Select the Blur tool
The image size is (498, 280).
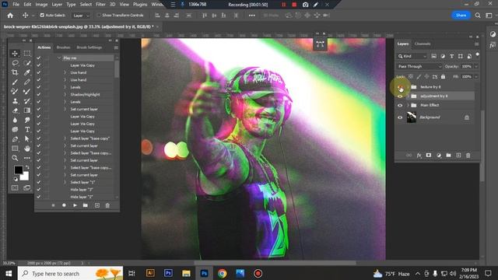15,120
